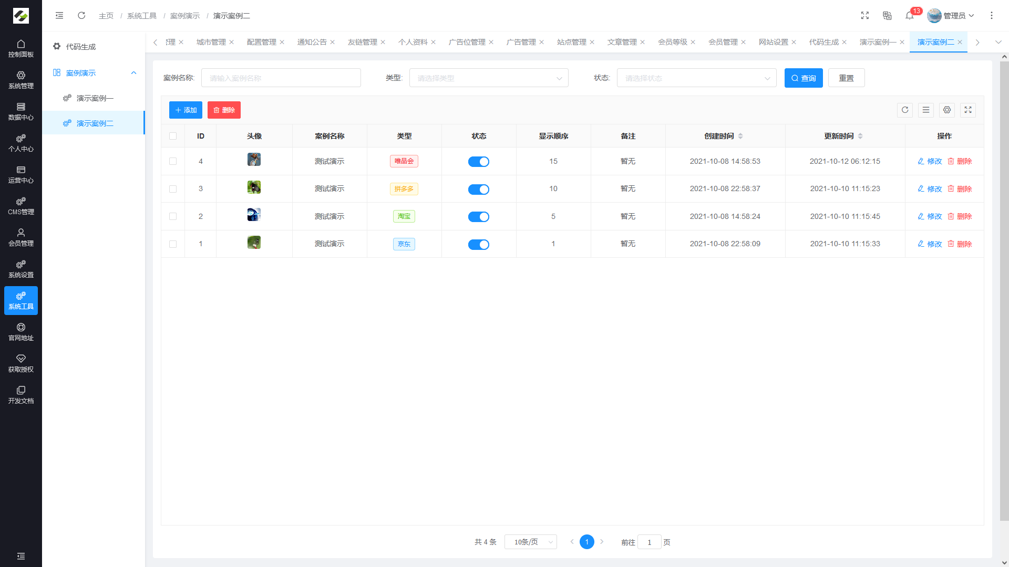Check the checkbox for row ID 2
Screen dimensions: 1009x567
173,216
